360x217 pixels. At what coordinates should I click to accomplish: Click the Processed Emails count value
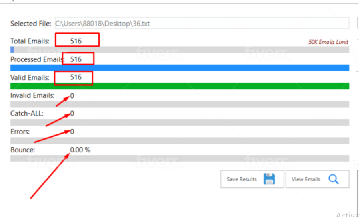(76, 59)
